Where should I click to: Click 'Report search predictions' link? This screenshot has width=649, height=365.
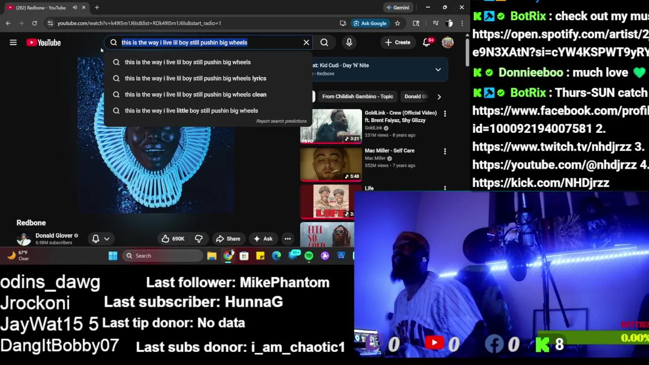[281, 121]
